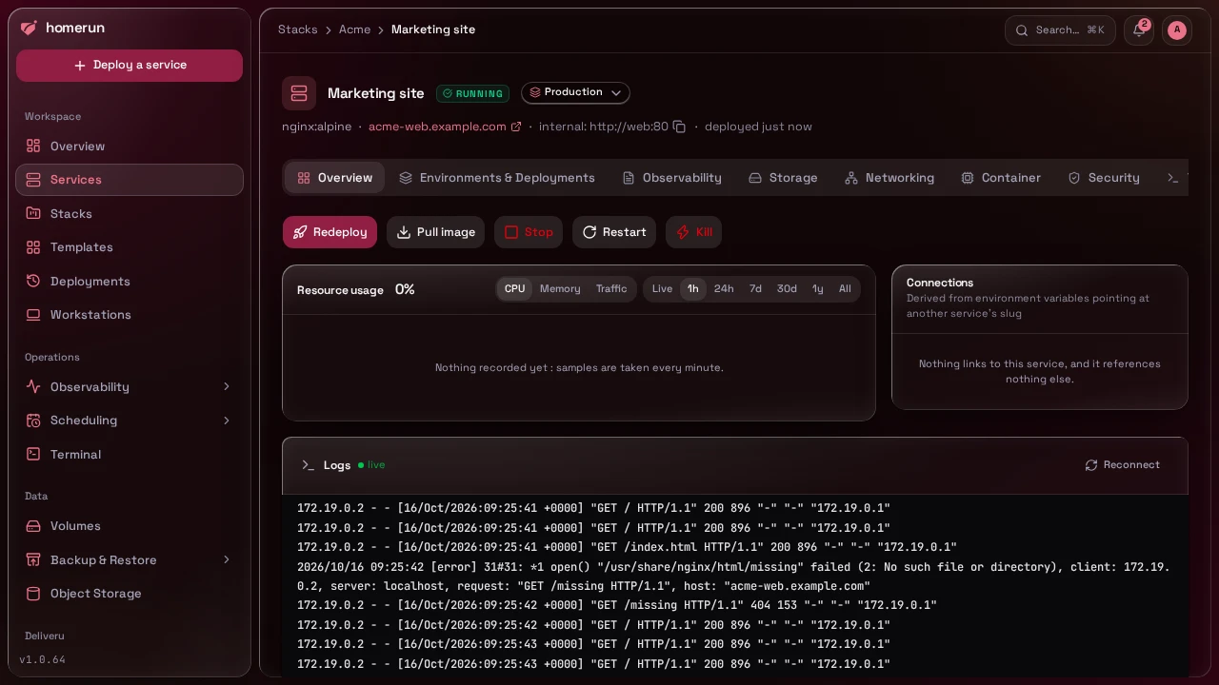Open the Security tab
Image resolution: width=1219 pixels, height=685 pixels.
[1104, 178]
